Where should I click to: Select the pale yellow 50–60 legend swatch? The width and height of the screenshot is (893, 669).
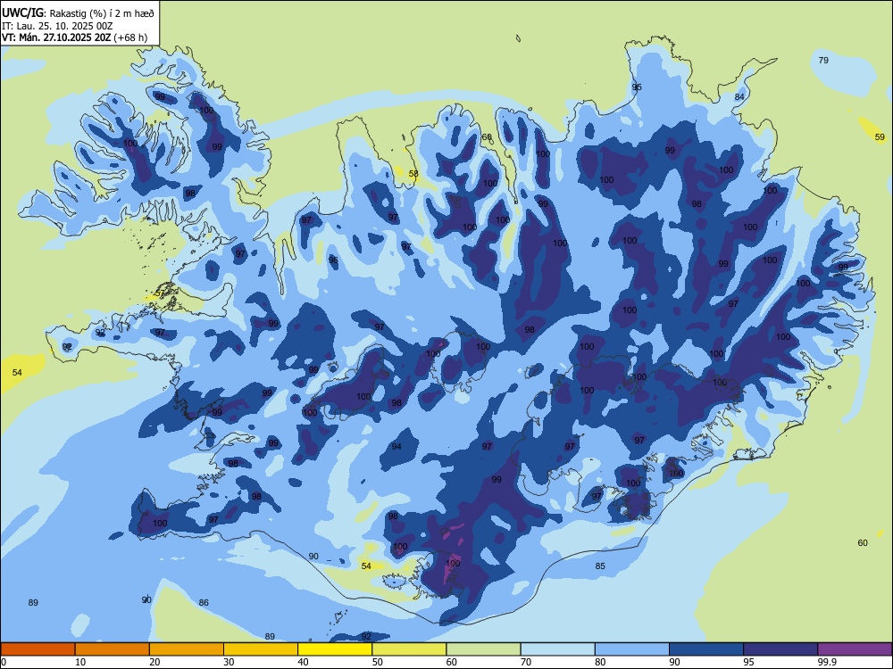coord(409,649)
